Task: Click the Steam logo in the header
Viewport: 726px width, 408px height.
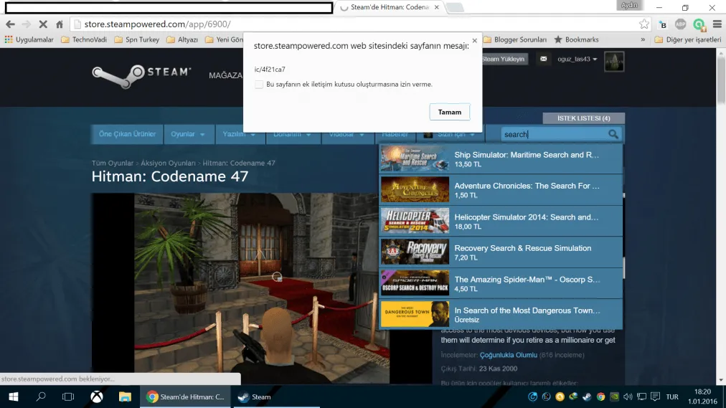Action: coord(141,75)
